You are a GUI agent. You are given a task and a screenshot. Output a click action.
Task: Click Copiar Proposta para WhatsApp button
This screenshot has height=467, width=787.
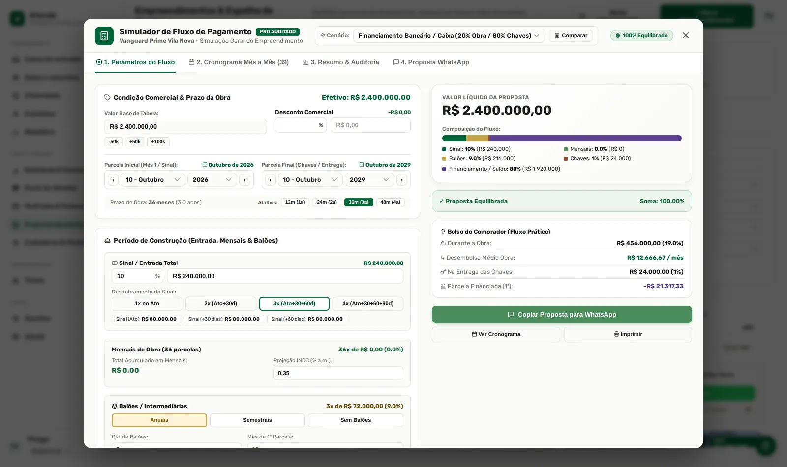coord(562,315)
